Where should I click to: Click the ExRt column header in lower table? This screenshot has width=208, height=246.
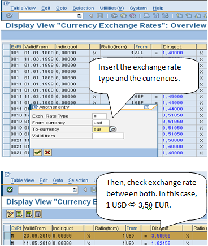[x=16, y=228]
